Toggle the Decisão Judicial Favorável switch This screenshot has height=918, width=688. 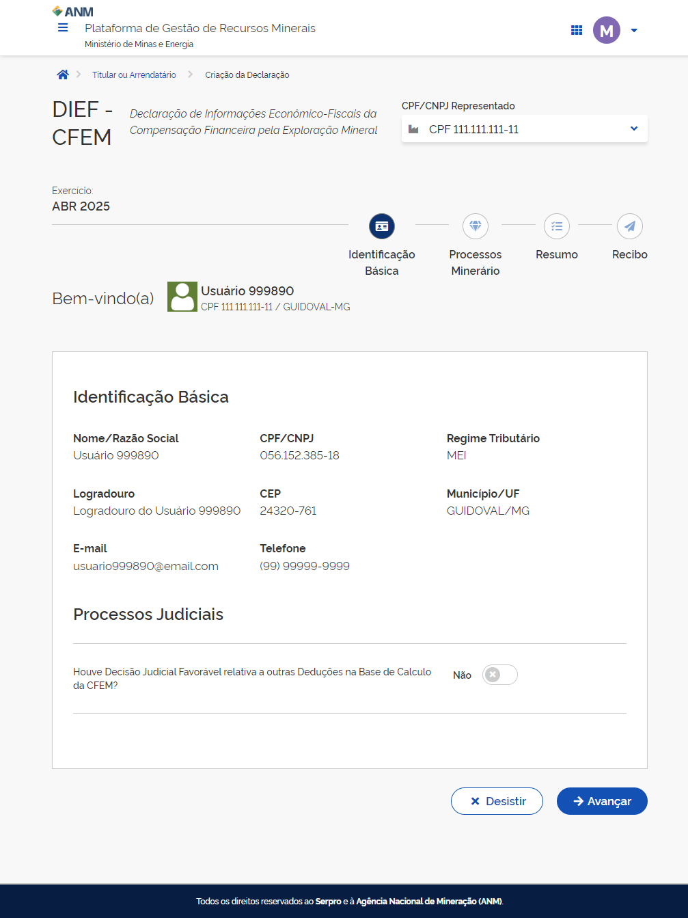tap(499, 675)
